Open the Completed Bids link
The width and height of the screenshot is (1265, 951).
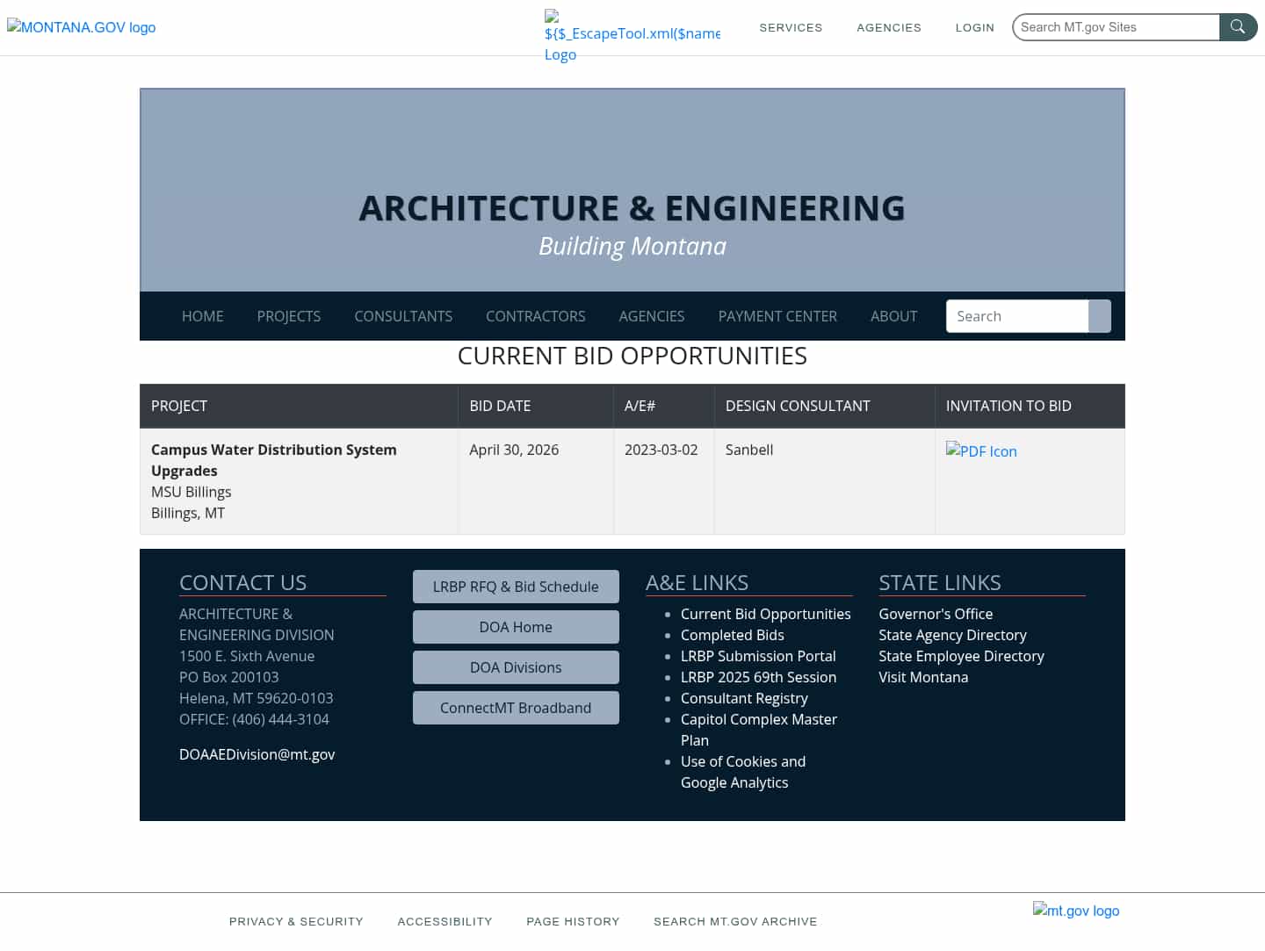pyautogui.click(x=733, y=635)
